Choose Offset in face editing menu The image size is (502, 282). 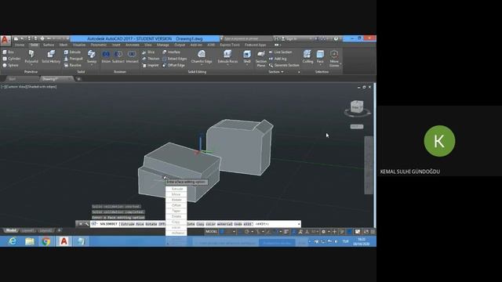point(176,205)
